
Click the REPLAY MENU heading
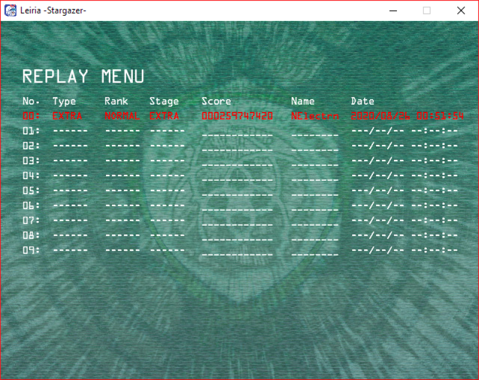(x=83, y=77)
